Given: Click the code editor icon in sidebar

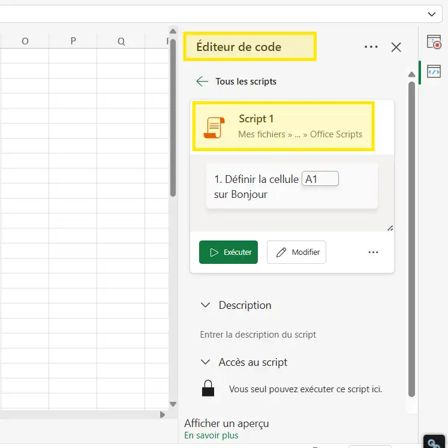Looking at the screenshot, I should (x=434, y=72).
